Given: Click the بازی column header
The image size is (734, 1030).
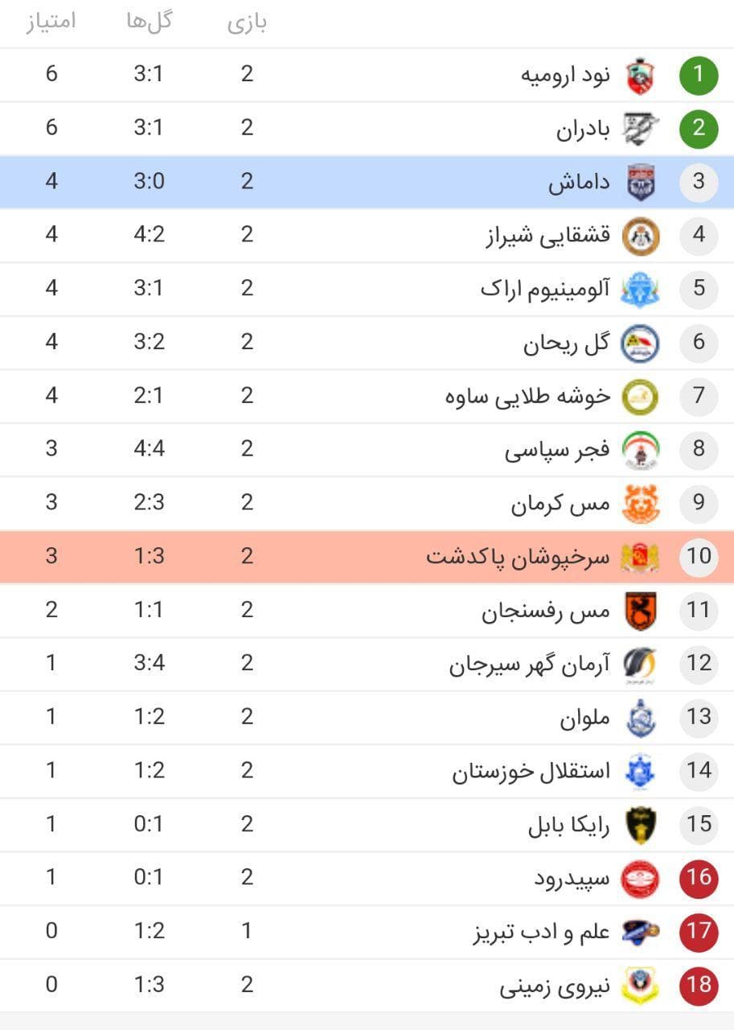Looking at the screenshot, I should (247, 22).
